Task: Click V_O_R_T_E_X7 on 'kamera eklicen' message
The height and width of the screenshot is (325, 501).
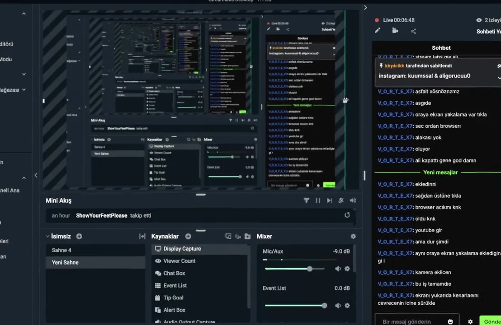Action: [395, 272]
